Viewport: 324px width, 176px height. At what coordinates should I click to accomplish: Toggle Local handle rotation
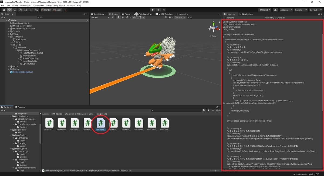pyautogui.click(x=57, y=10)
